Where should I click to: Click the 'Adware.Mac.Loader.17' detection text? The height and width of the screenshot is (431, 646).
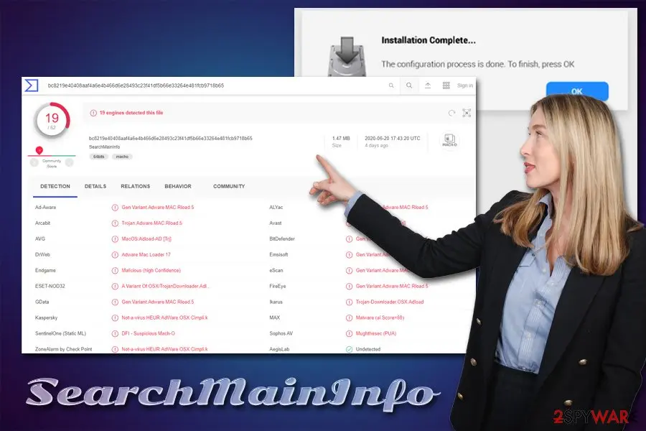click(146, 255)
